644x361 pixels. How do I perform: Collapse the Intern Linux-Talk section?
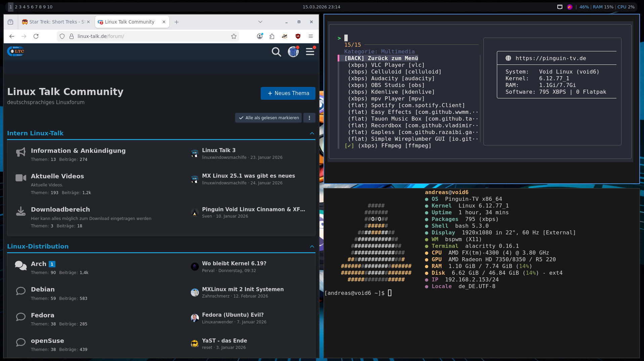pos(312,133)
